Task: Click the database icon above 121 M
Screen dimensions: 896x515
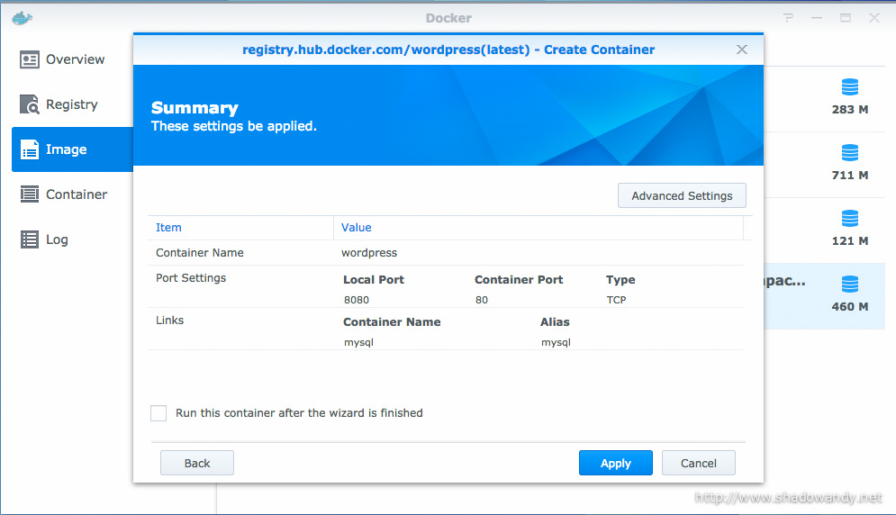Action: click(x=850, y=219)
